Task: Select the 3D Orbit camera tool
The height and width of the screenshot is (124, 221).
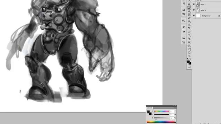Action: click(x=189, y=49)
